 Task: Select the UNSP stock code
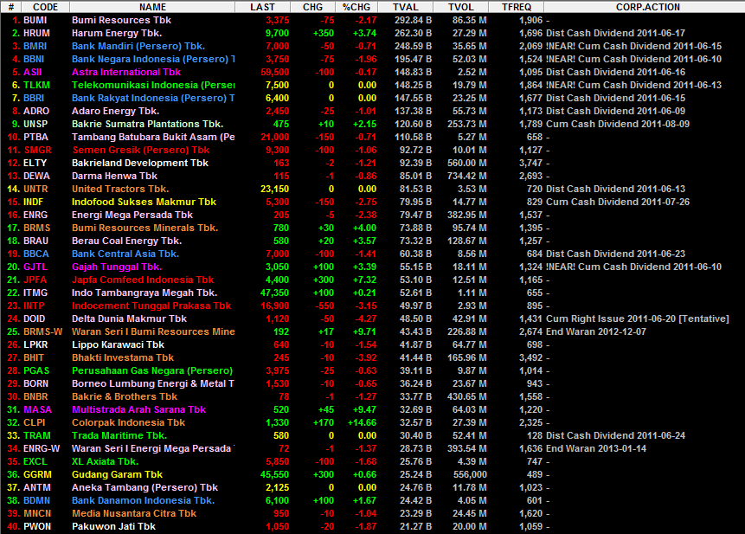click(35, 124)
